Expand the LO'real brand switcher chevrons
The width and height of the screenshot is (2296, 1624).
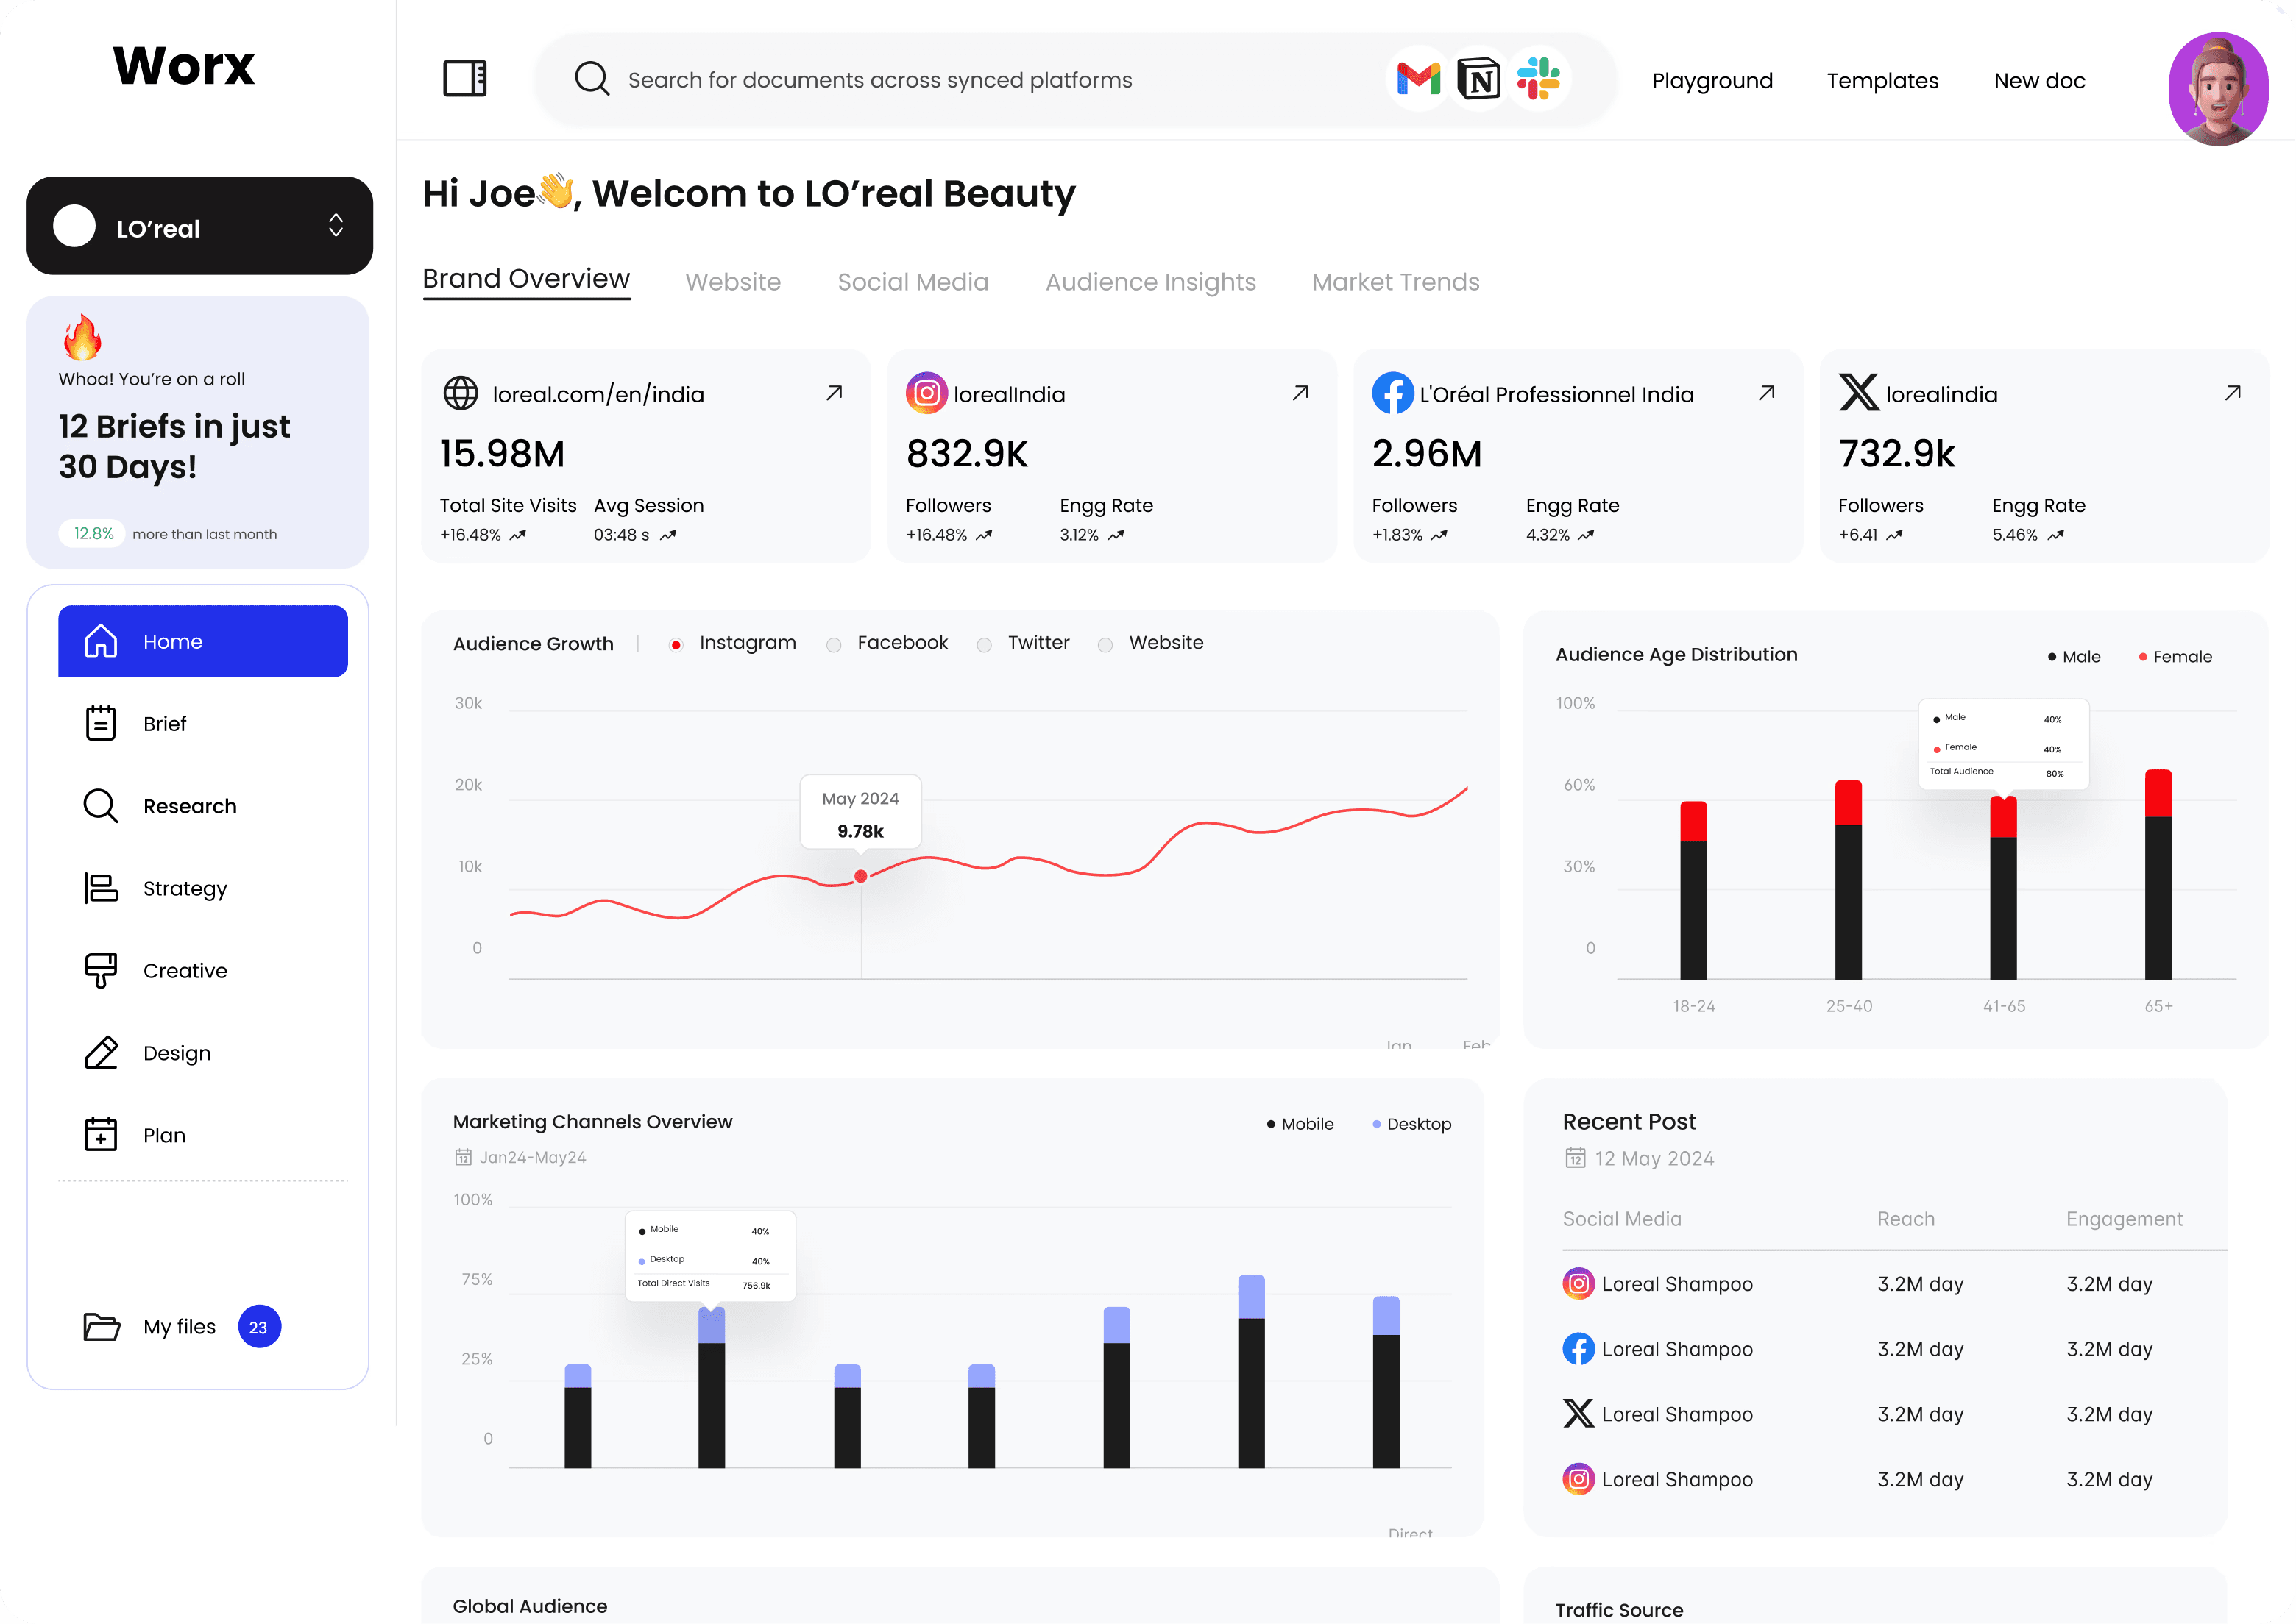[x=336, y=225]
